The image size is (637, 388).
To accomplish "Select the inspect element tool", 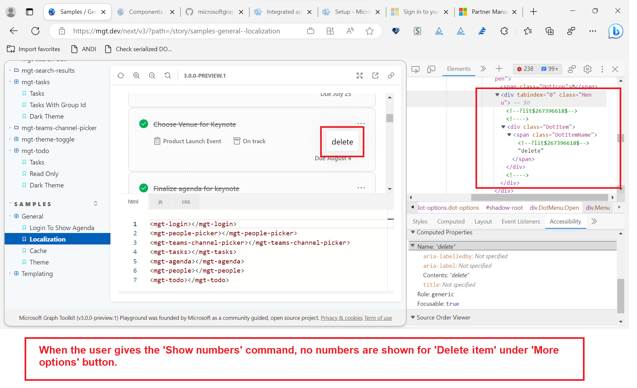I will pyautogui.click(x=415, y=69).
